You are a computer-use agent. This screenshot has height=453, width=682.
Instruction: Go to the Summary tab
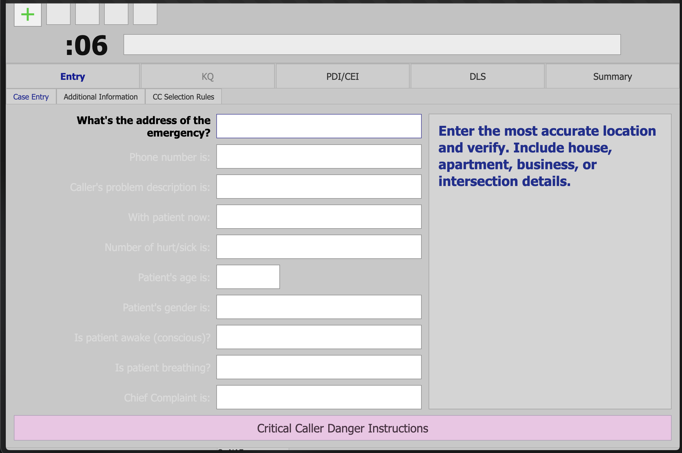tap(612, 77)
